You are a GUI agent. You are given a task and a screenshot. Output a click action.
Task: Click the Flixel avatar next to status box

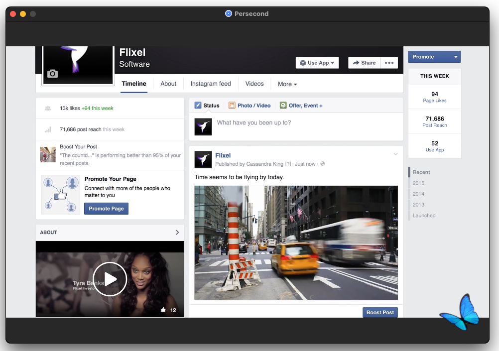pyautogui.click(x=203, y=126)
